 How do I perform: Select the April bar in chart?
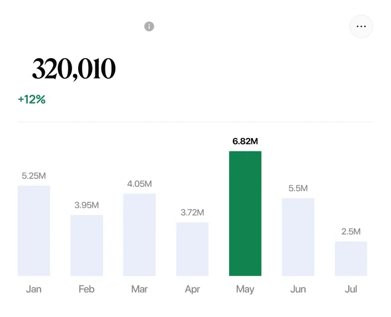(x=192, y=249)
